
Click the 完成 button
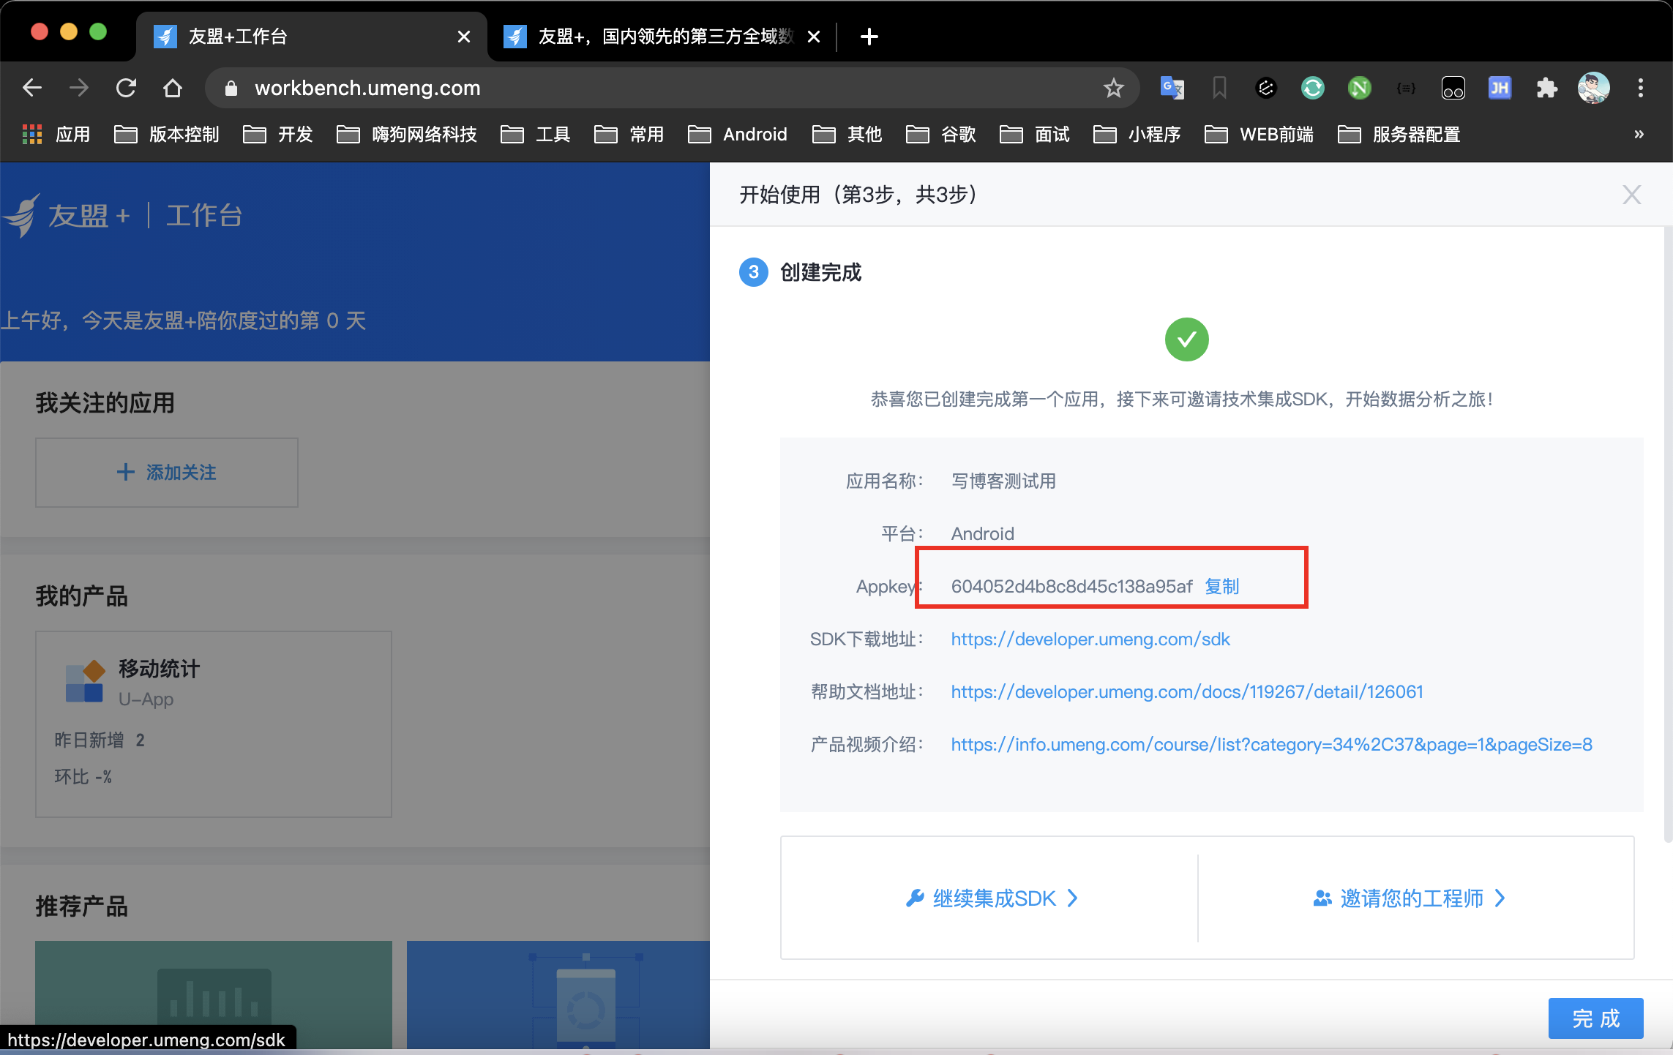tap(1595, 1018)
